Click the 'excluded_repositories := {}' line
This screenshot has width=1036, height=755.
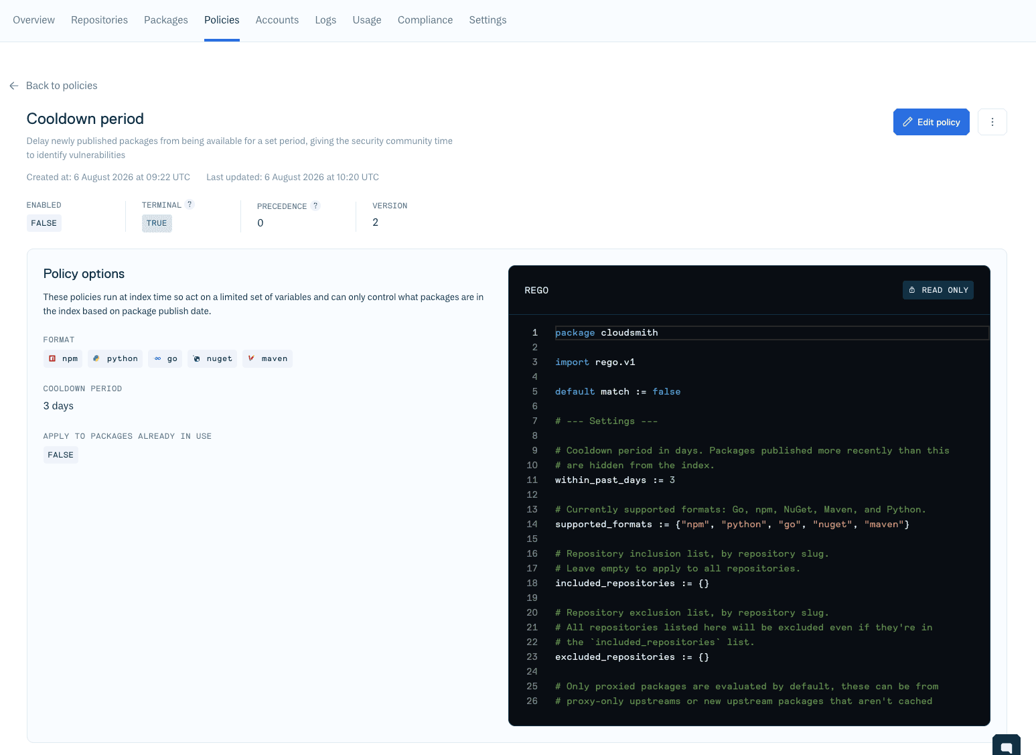pyautogui.click(x=632, y=657)
